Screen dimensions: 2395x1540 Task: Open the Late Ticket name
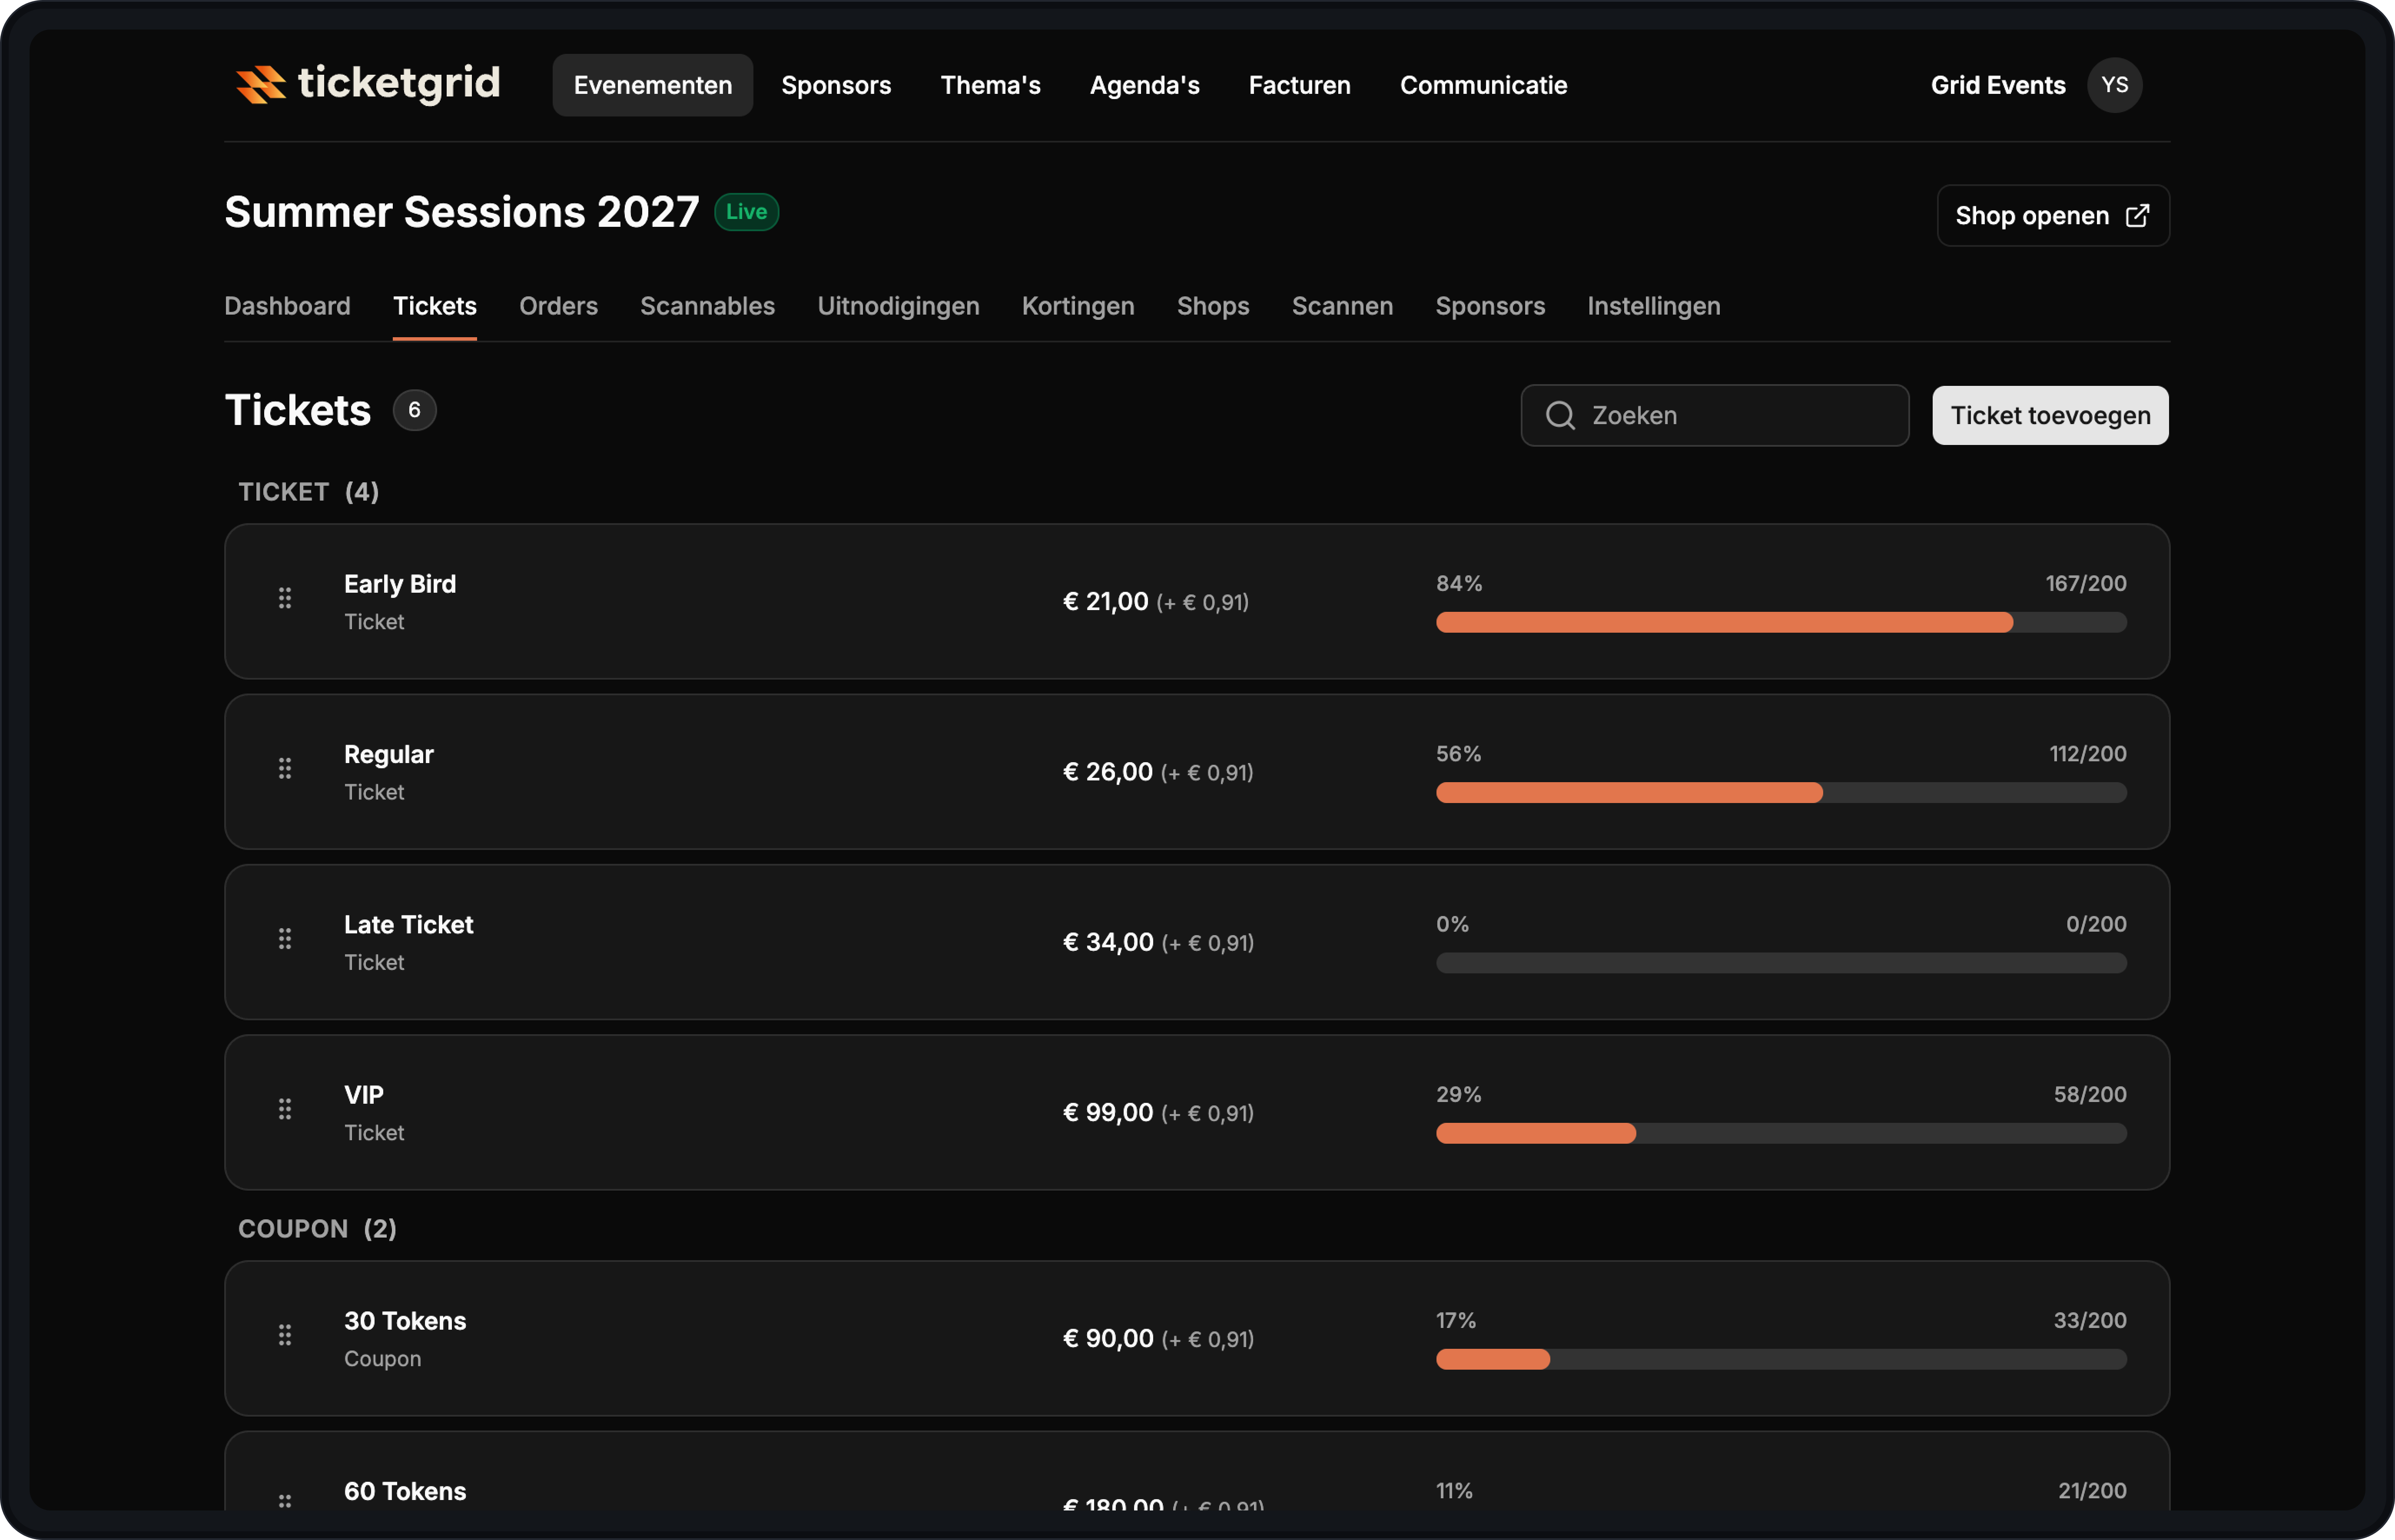pos(409,925)
